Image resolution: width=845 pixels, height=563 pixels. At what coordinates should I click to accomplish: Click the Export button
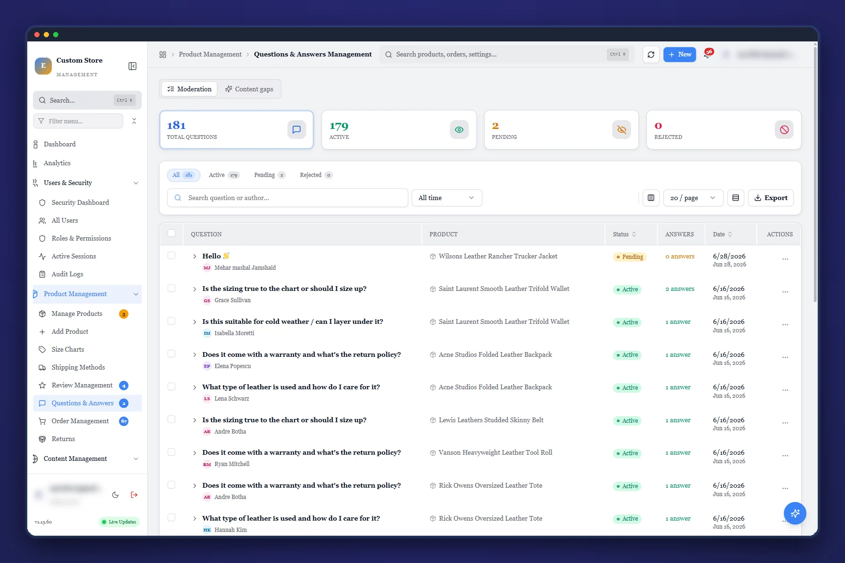point(771,198)
